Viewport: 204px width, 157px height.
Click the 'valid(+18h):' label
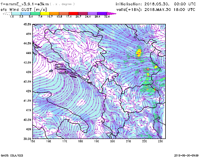point(129,10)
